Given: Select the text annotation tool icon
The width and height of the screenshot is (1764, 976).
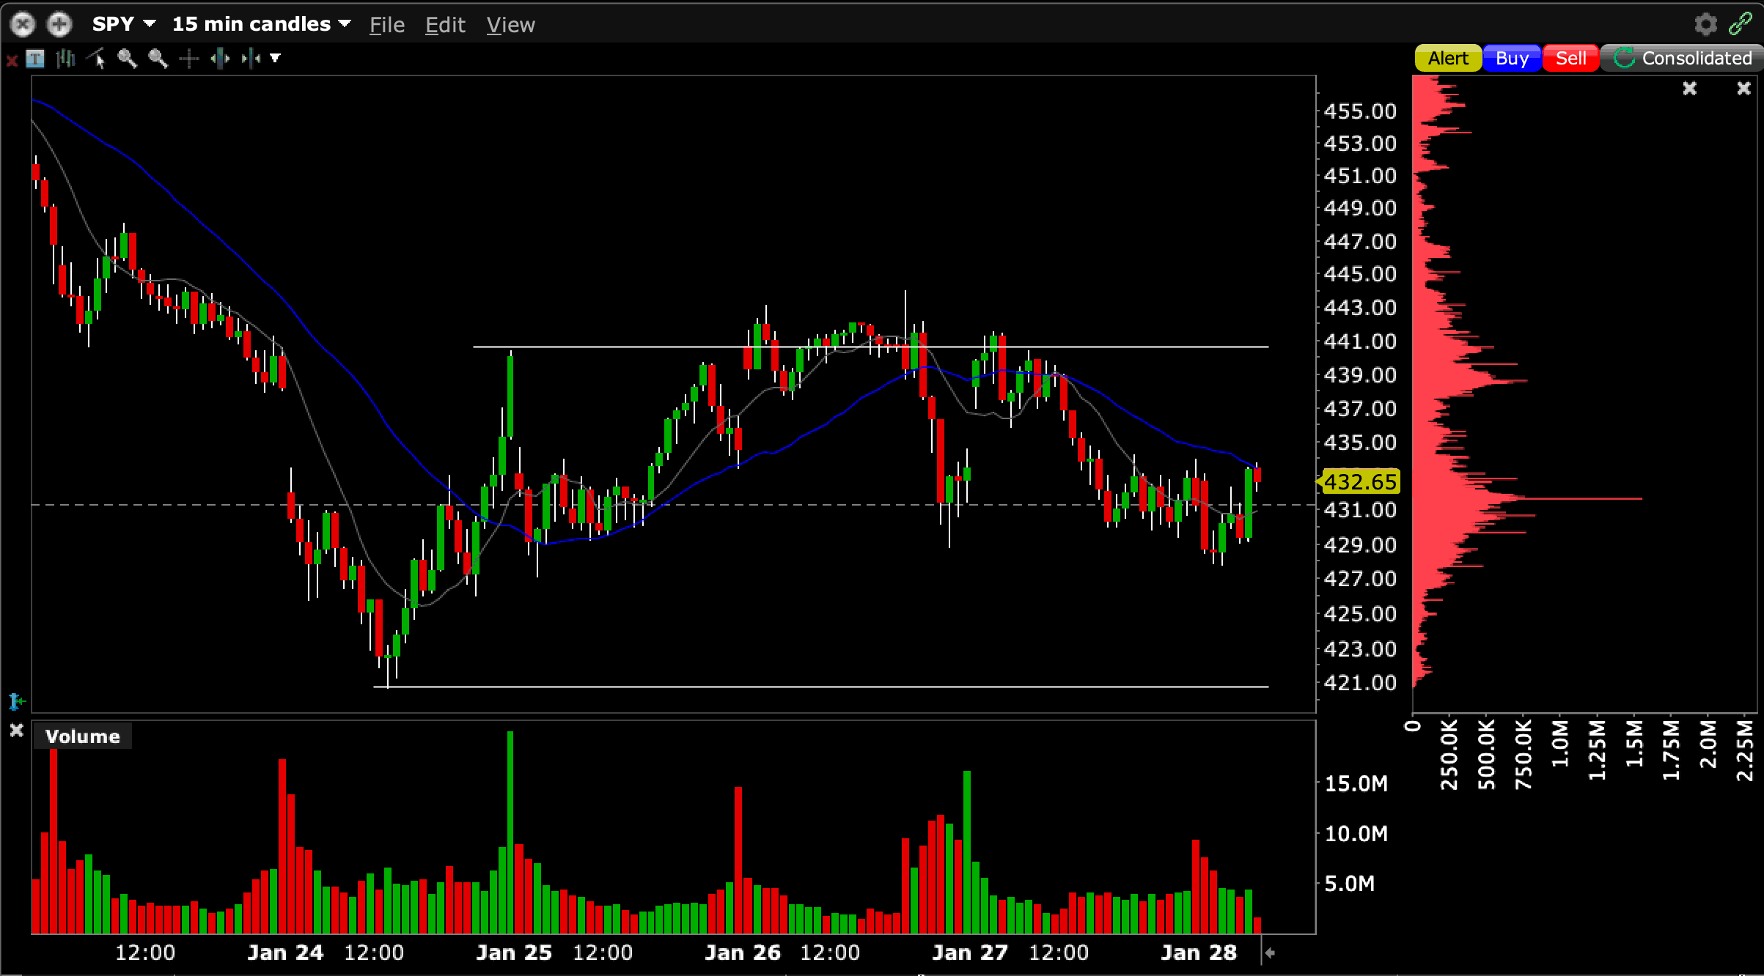Looking at the screenshot, I should click(x=35, y=59).
